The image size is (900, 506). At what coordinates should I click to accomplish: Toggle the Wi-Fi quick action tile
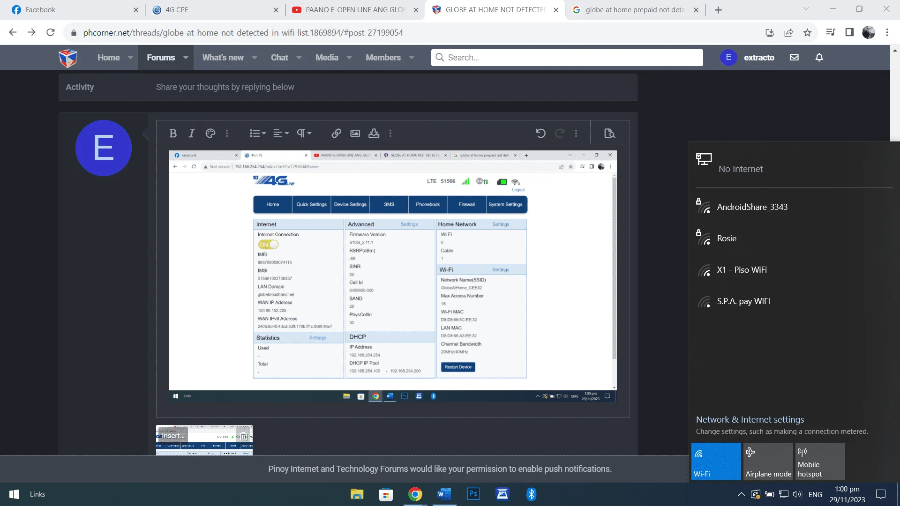pos(716,461)
